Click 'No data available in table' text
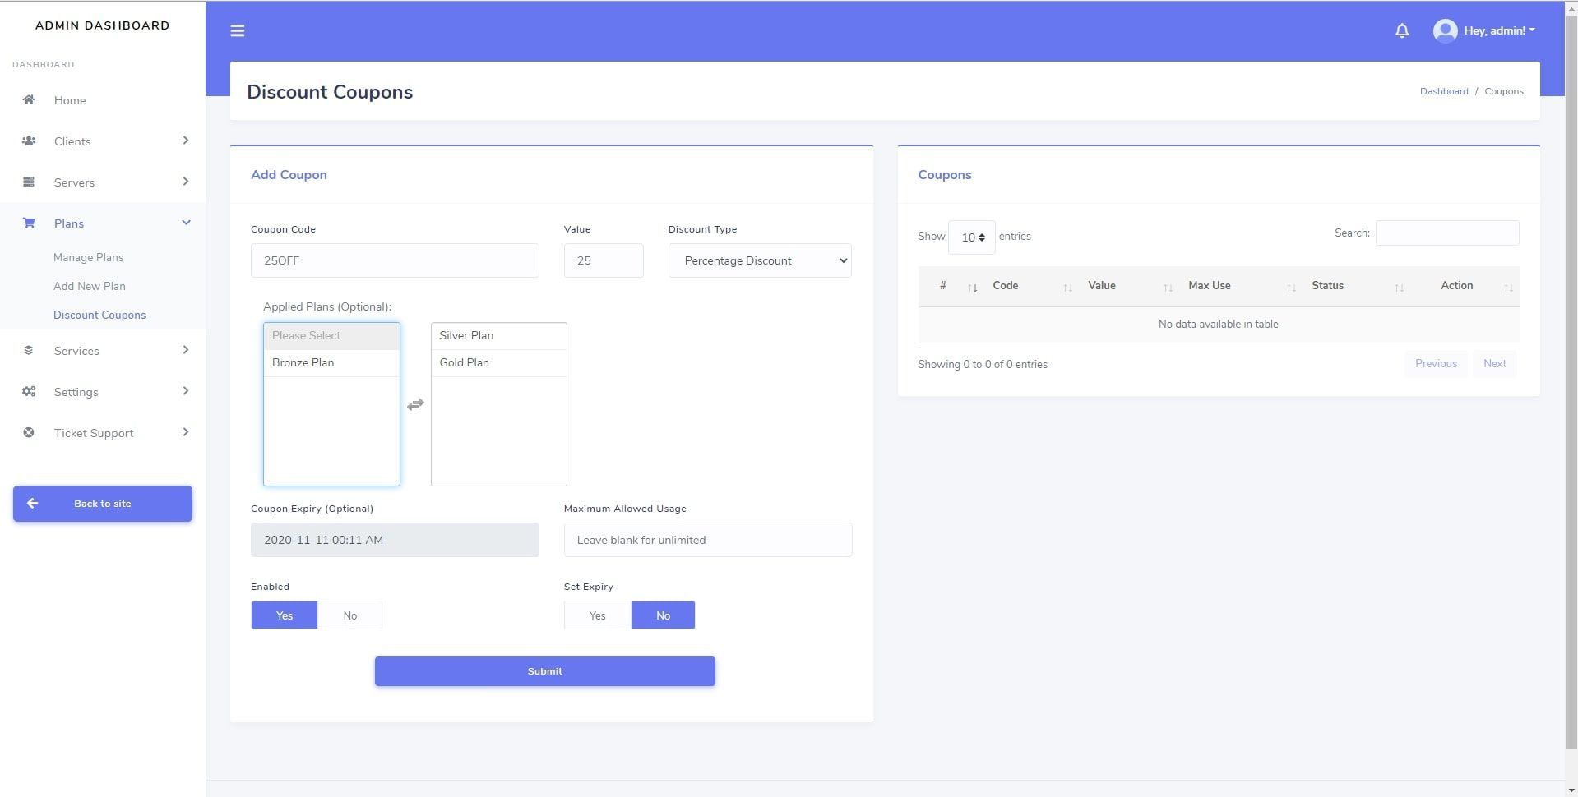The image size is (1578, 797). coord(1218,325)
